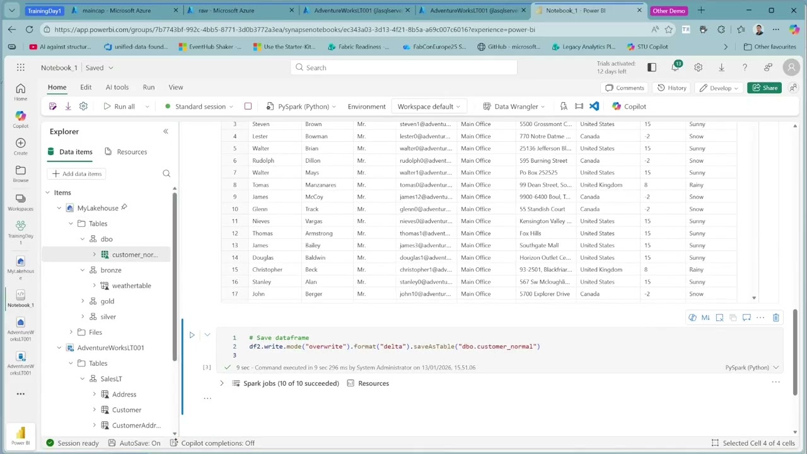
Task: Expand the gold schema node
Action: tap(83, 301)
